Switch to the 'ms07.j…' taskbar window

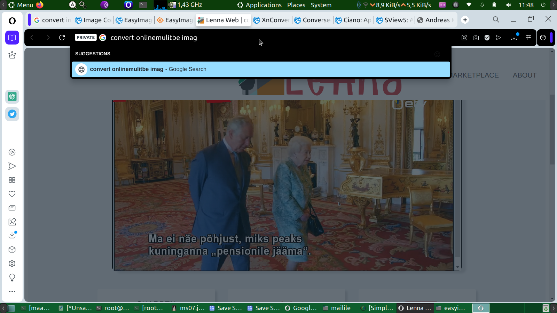coord(188,308)
